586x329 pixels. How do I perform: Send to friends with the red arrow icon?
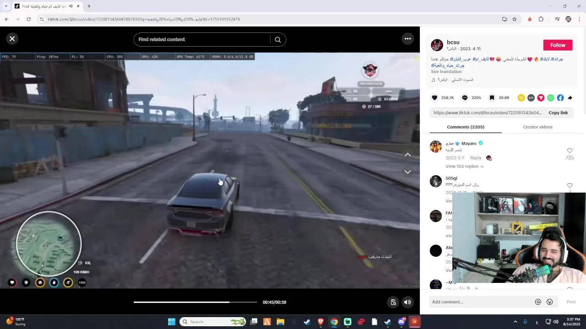click(x=541, y=98)
